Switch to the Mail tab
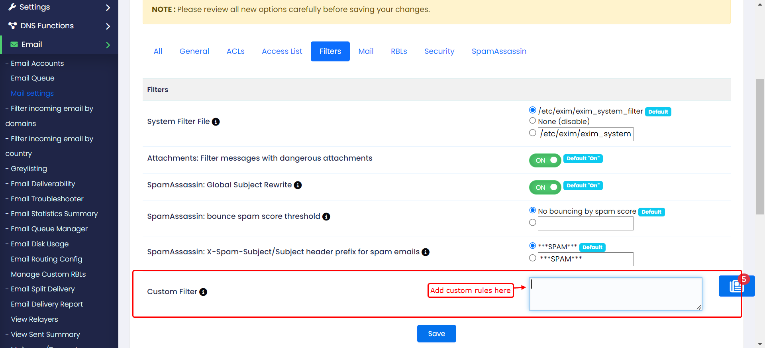This screenshot has width=765, height=348. (x=366, y=51)
